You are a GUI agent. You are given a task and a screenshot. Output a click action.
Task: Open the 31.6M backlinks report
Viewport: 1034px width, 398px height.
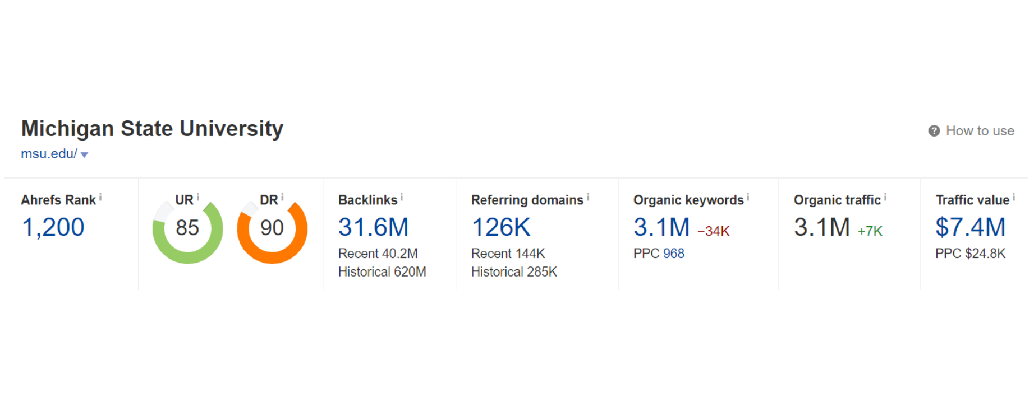373,227
